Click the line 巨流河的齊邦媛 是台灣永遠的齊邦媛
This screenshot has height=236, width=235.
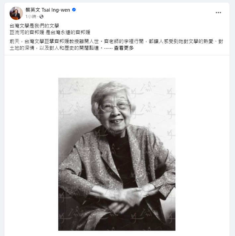50,32
